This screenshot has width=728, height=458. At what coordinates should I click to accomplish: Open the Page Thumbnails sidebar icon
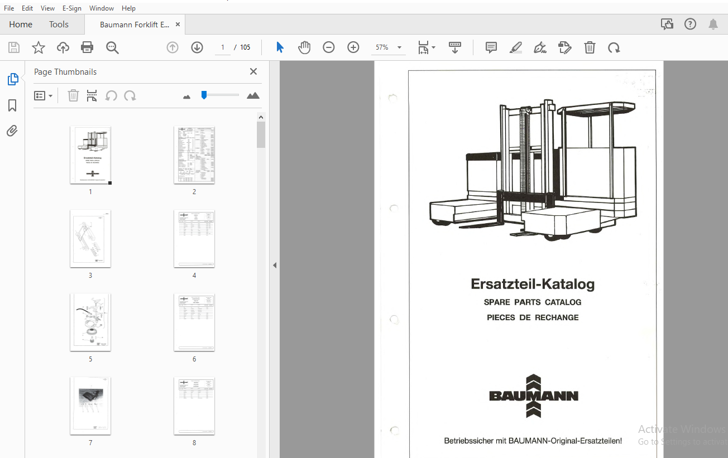[12, 79]
